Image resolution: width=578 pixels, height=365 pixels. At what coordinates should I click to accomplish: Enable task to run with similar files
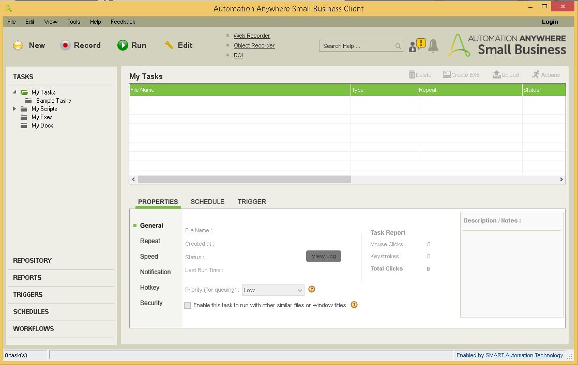coord(188,306)
